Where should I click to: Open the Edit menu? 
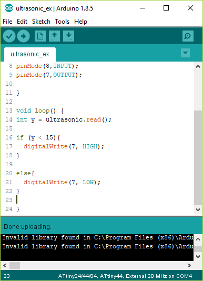(22, 22)
